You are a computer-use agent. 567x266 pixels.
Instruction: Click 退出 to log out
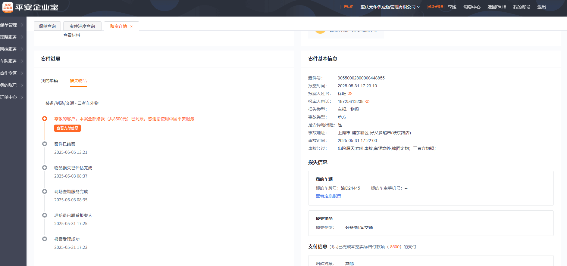pyautogui.click(x=541, y=7)
